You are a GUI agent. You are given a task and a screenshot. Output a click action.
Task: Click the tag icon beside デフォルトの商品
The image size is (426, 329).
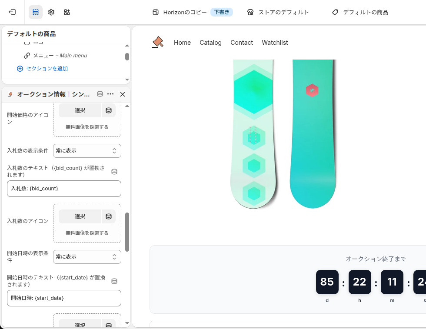[335, 12]
